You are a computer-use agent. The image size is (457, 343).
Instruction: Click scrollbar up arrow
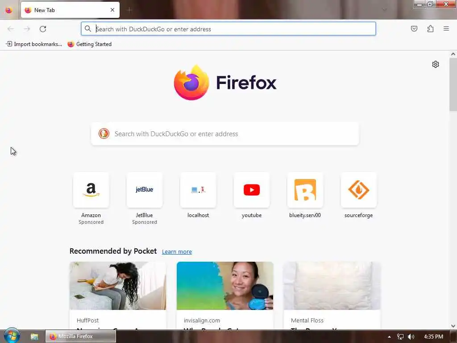tap(453, 54)
